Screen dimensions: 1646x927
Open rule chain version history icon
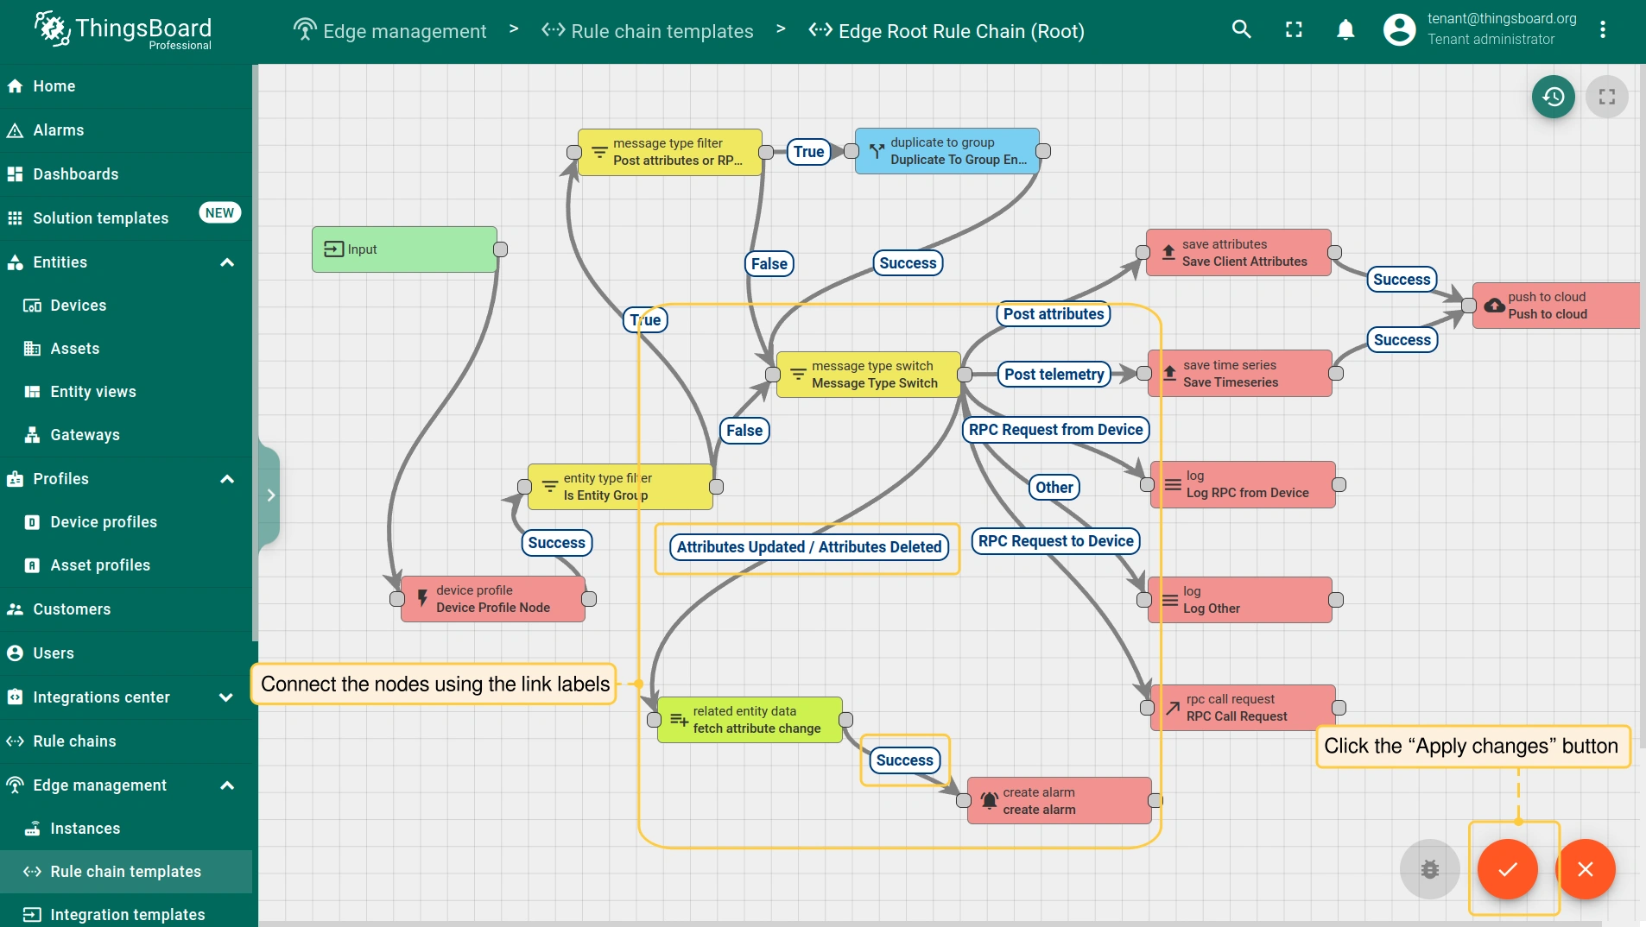click(1553, 97)
